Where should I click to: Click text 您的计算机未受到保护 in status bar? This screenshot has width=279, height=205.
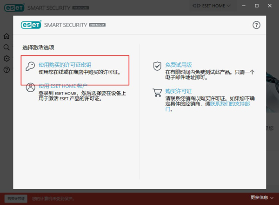coord(53,198)
